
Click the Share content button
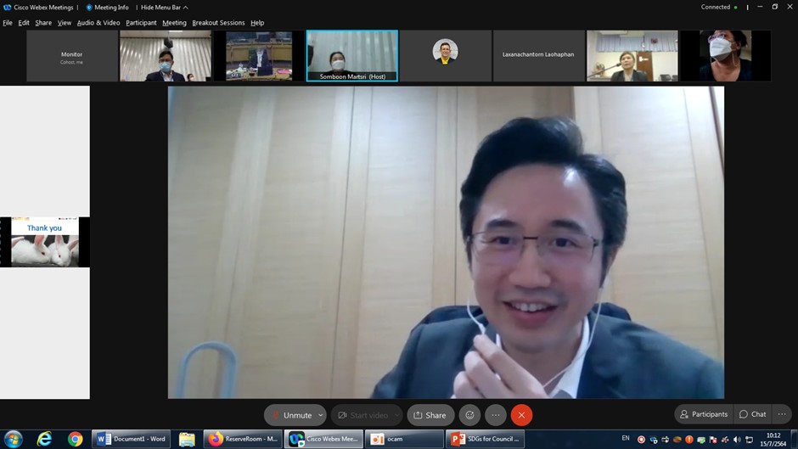click(430, 415)
